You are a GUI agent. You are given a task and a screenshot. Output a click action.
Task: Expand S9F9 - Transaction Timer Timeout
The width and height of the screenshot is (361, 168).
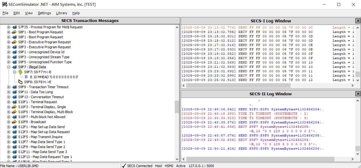[9, 87]
